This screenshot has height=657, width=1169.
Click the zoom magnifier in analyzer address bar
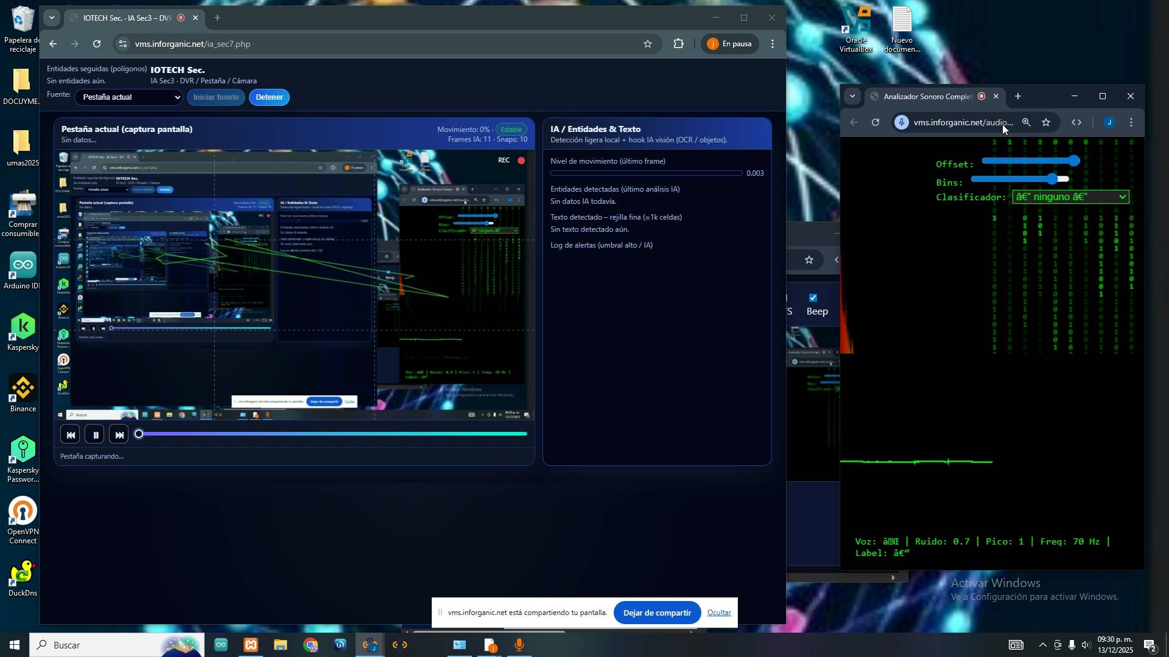coord(1027,123)
